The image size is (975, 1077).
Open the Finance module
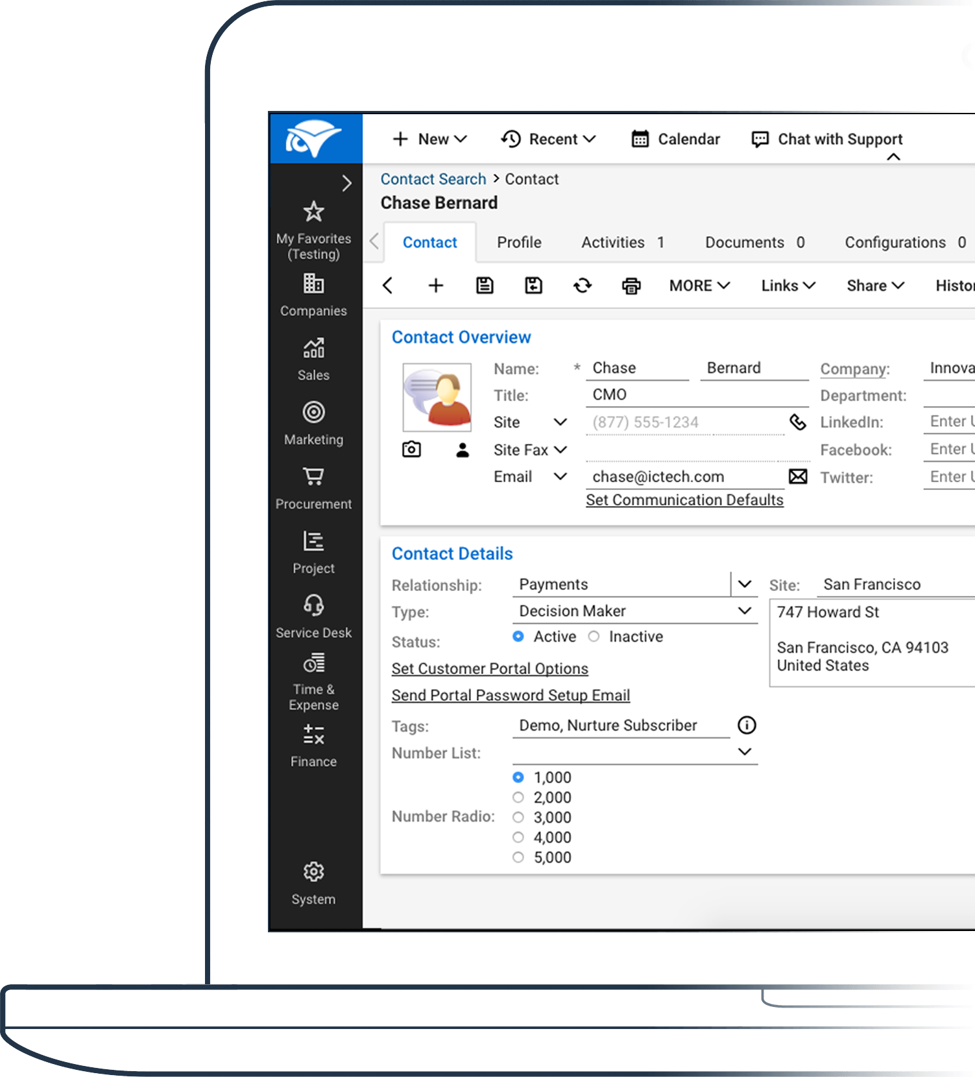coord(313,746)
